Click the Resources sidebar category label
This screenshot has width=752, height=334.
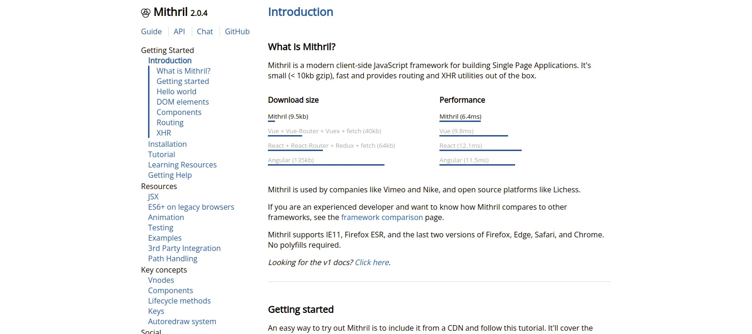point(159,186)
